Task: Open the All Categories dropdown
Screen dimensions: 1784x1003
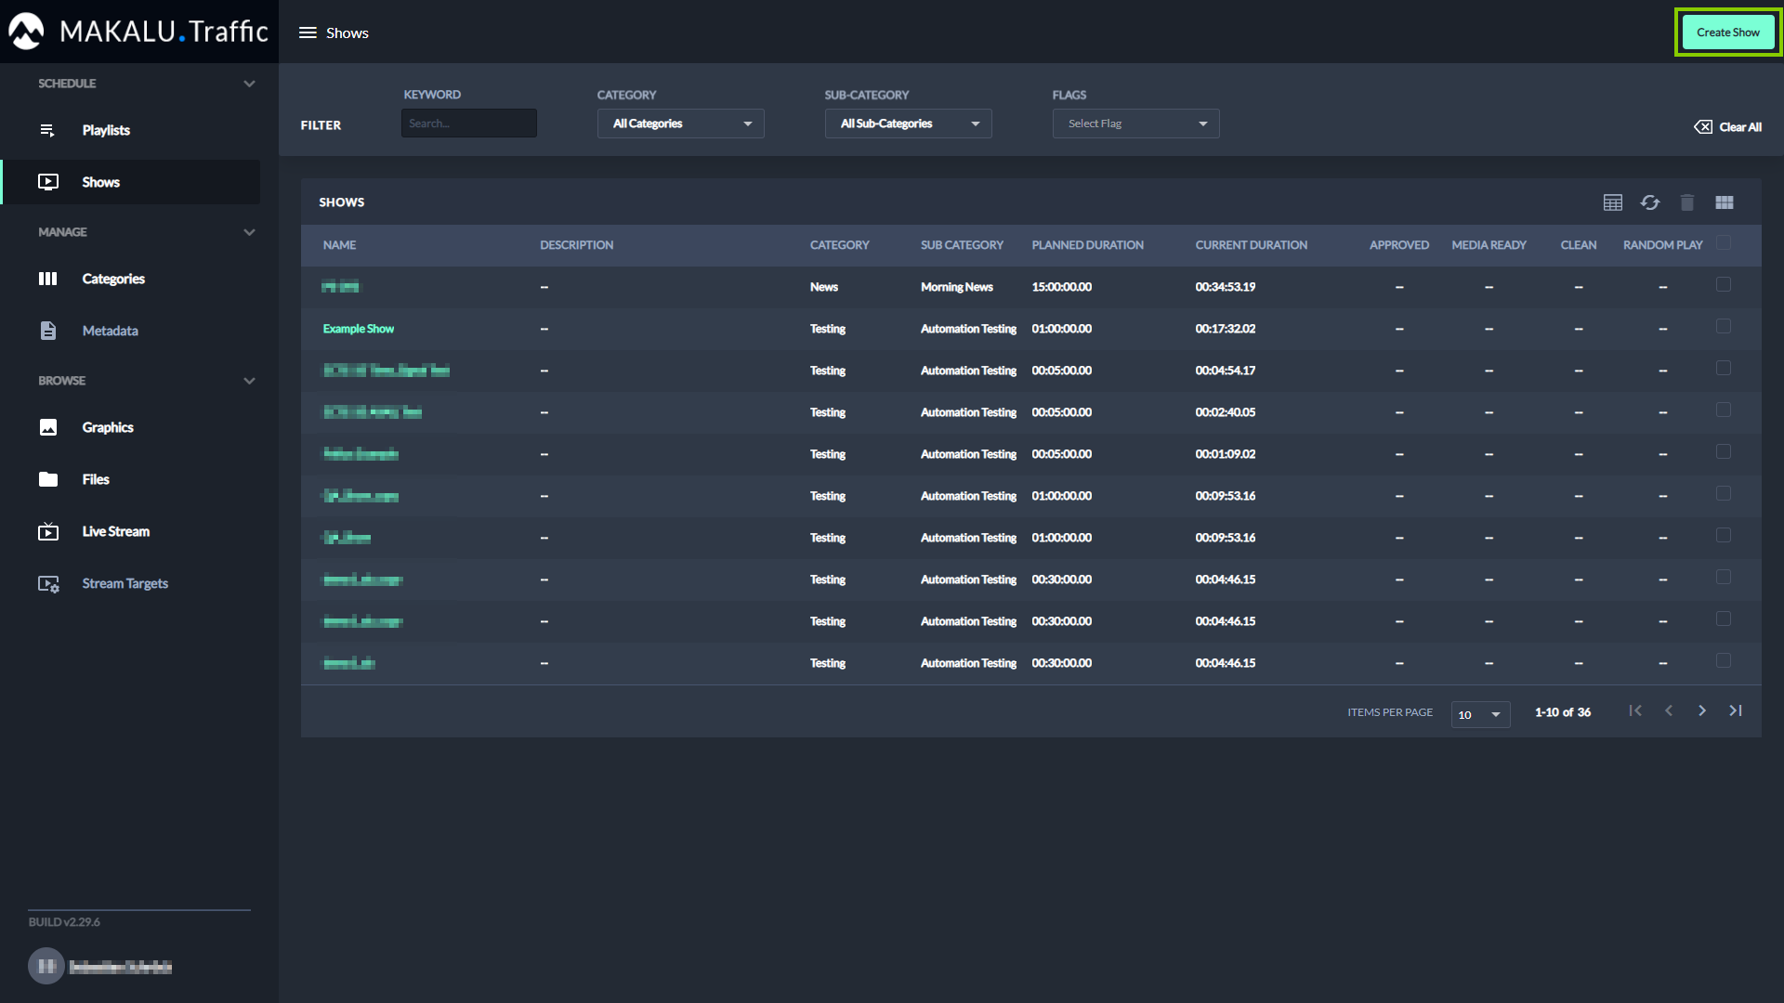Action: 680,124
